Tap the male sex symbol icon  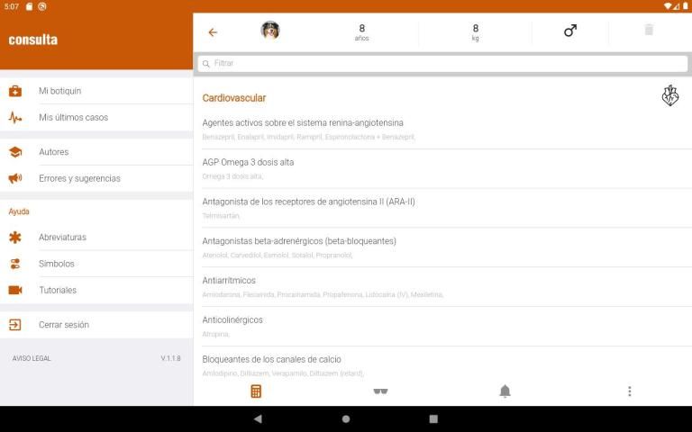tap(569, 31)
